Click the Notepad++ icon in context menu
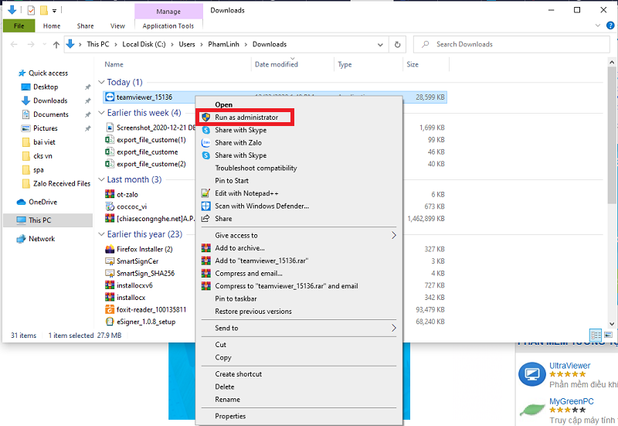This screenshot has width=618, height=426. [206, 193]
